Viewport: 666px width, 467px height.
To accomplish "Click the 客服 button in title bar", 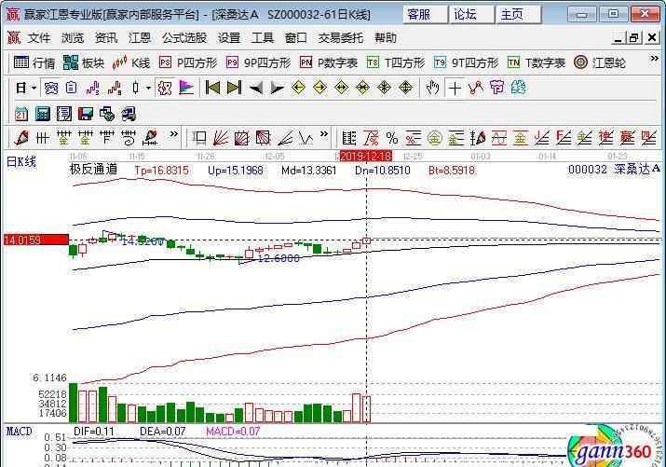I will click(x=425, y=14).
